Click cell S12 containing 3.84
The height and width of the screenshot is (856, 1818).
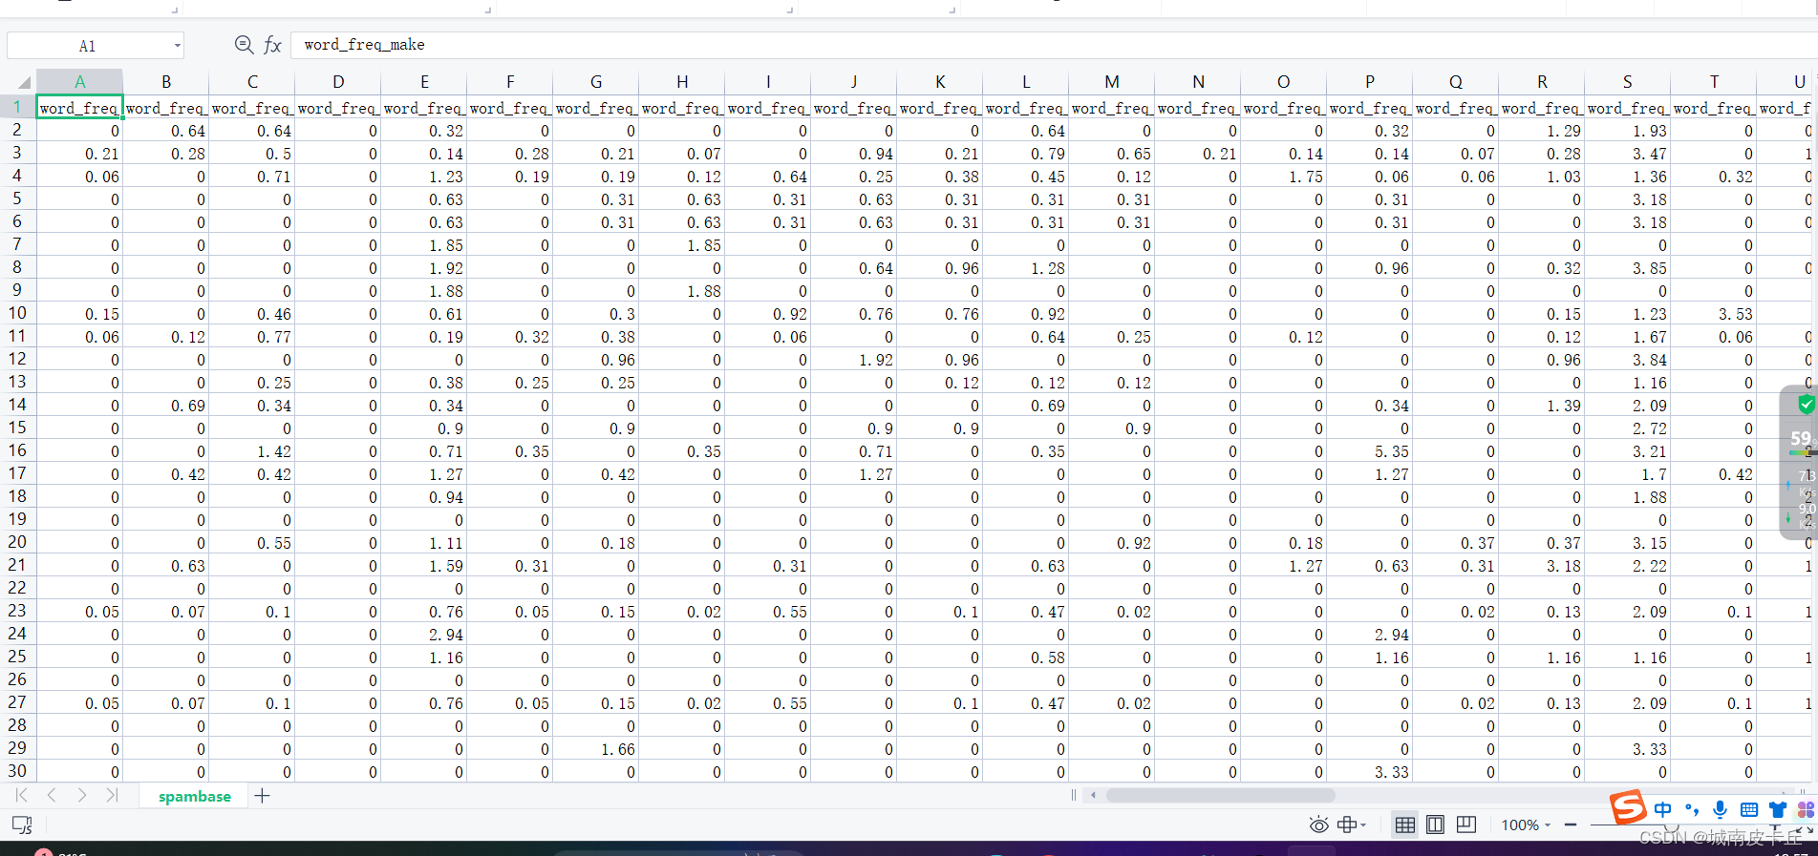coord(1628,360)
